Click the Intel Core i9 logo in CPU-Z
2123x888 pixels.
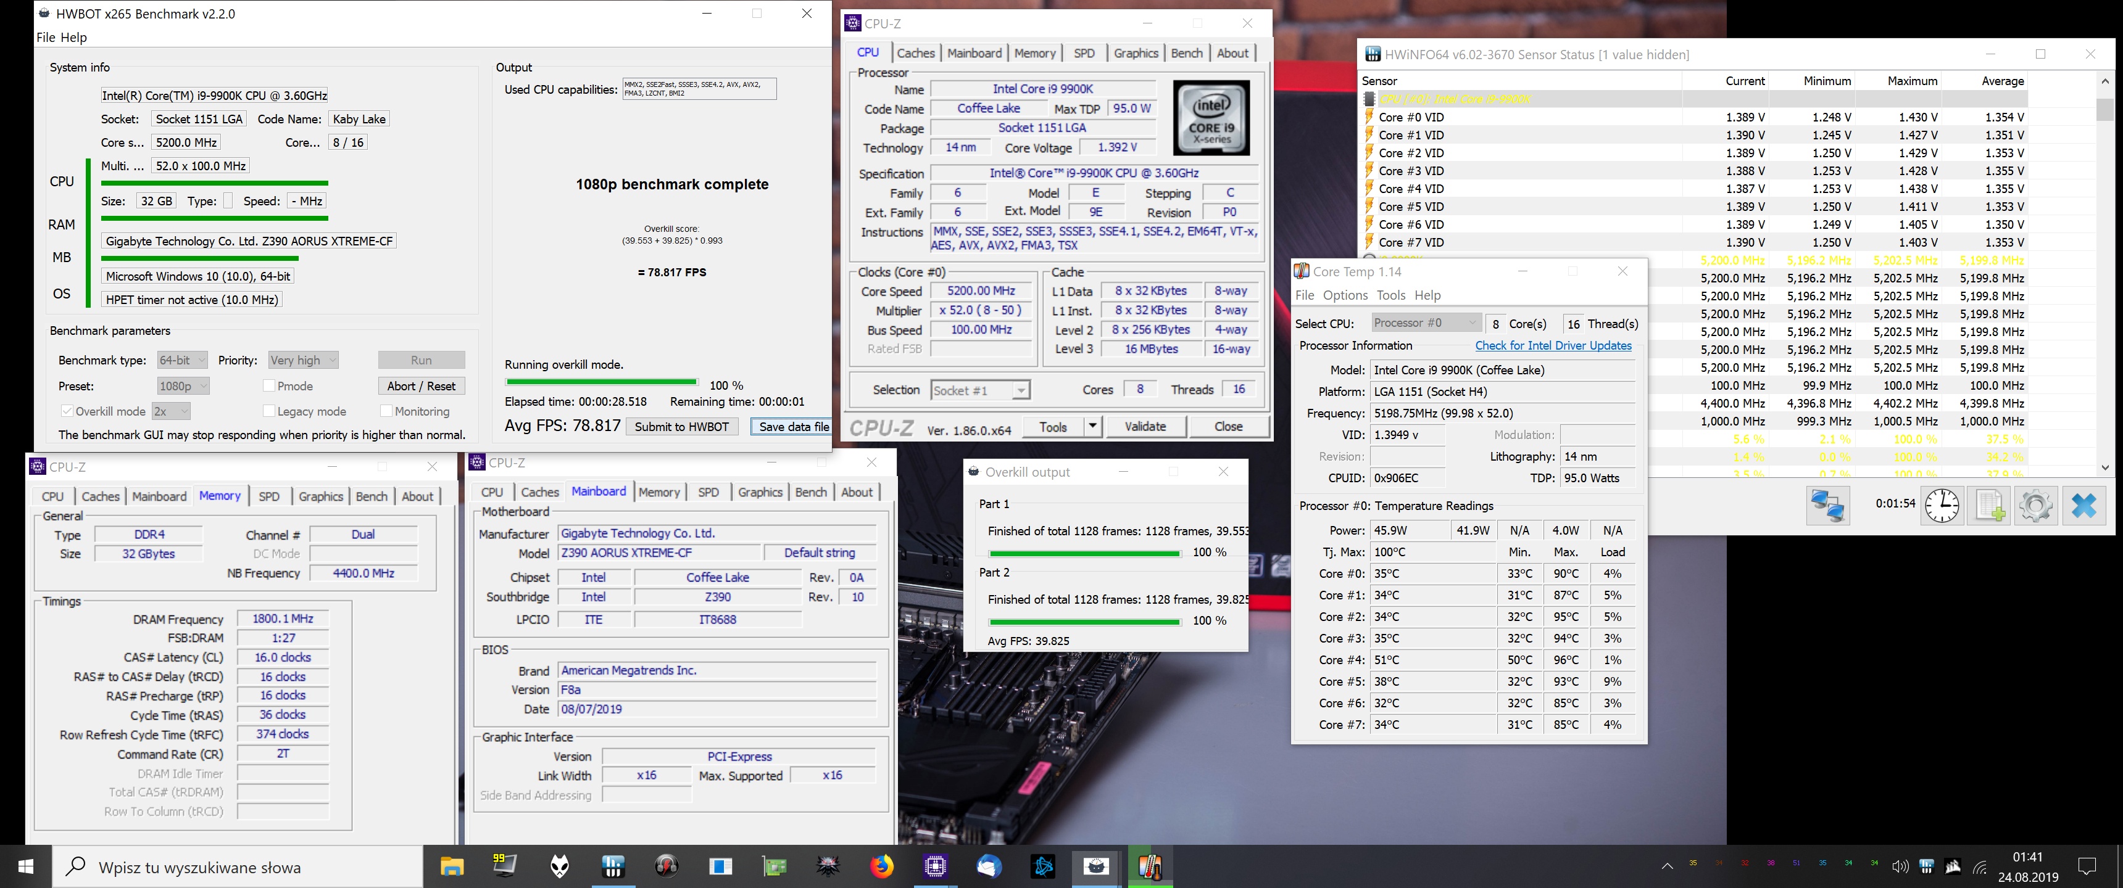tap(1211, 118)
